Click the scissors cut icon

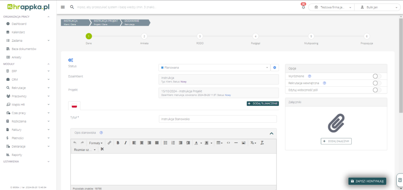click(102, 149)
